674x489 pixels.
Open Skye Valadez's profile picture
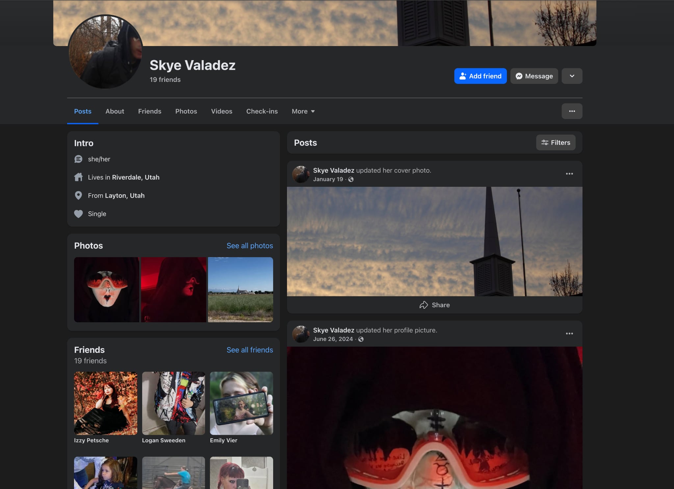click(105, 52)
